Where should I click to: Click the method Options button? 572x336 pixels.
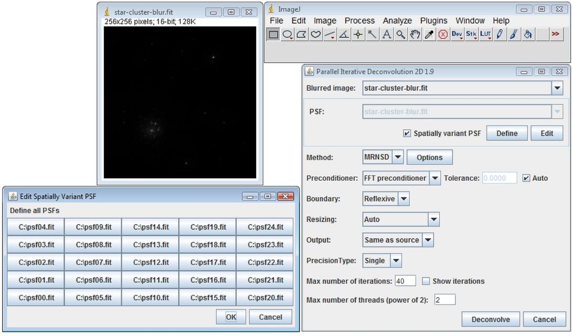point(429,157)
